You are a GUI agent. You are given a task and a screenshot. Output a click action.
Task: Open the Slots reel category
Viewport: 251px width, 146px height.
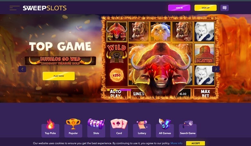click(x=96, y=128)
